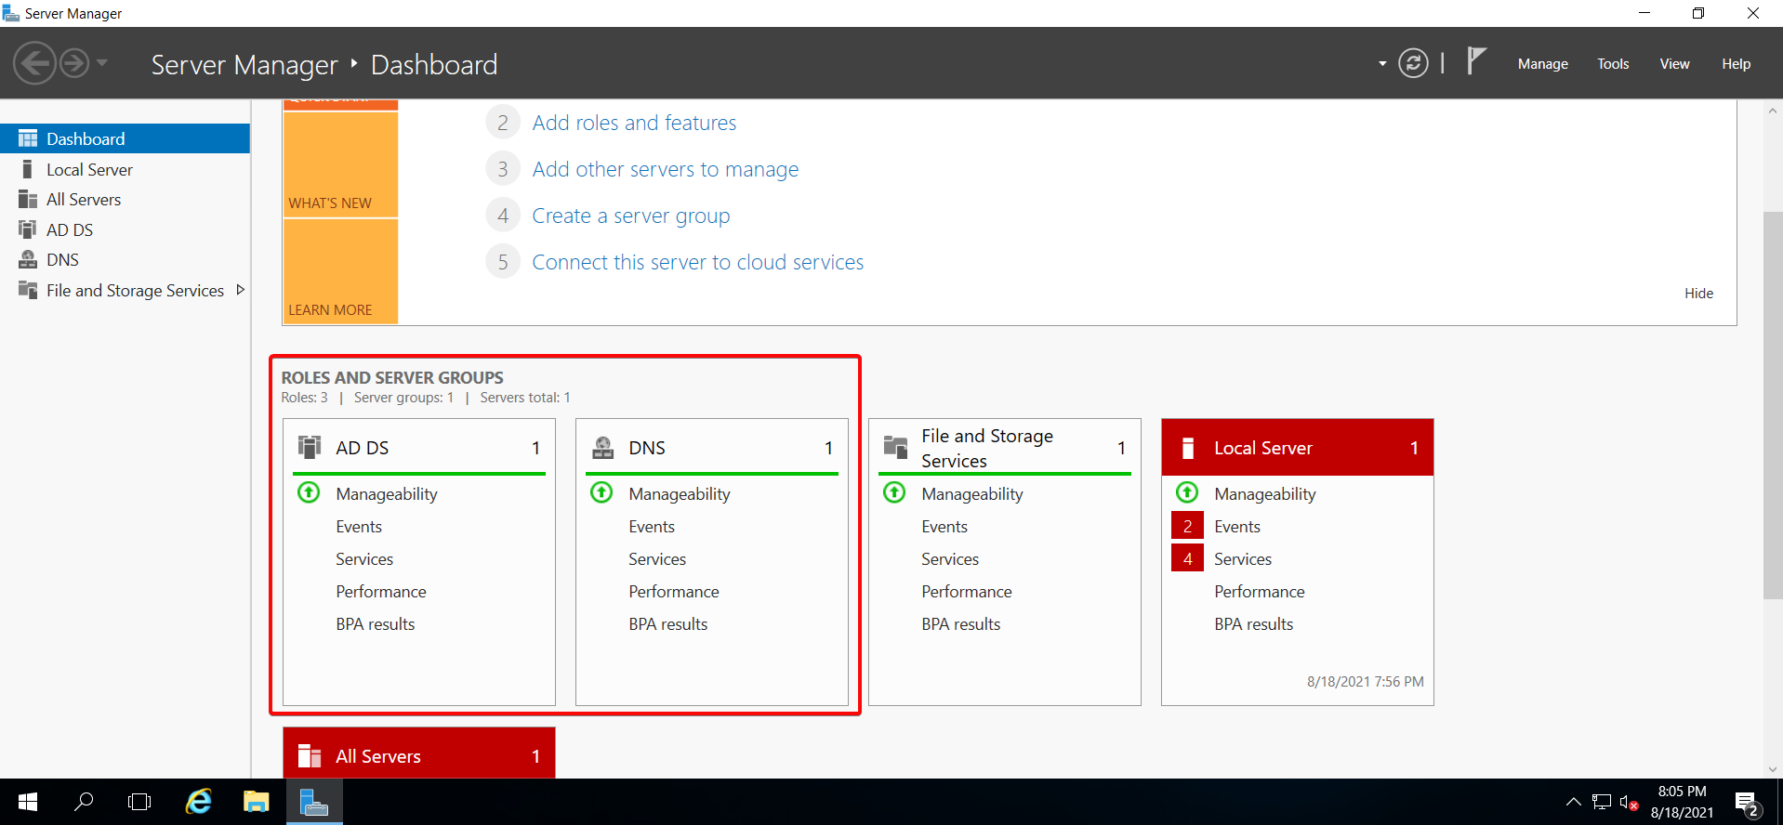Click the AD DS tile header icon
1783x825 pixels.
tap(310, 447)
